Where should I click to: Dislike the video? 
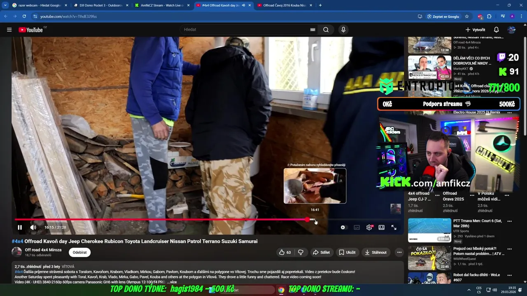[301, 252]
